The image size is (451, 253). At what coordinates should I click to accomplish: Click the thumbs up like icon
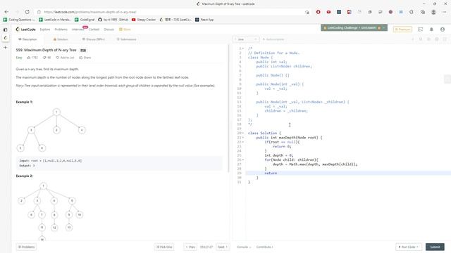click(x=29, y=58)
